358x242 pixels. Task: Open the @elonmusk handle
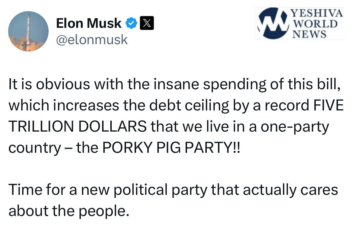pyautogui.click(x=92, y=40)
